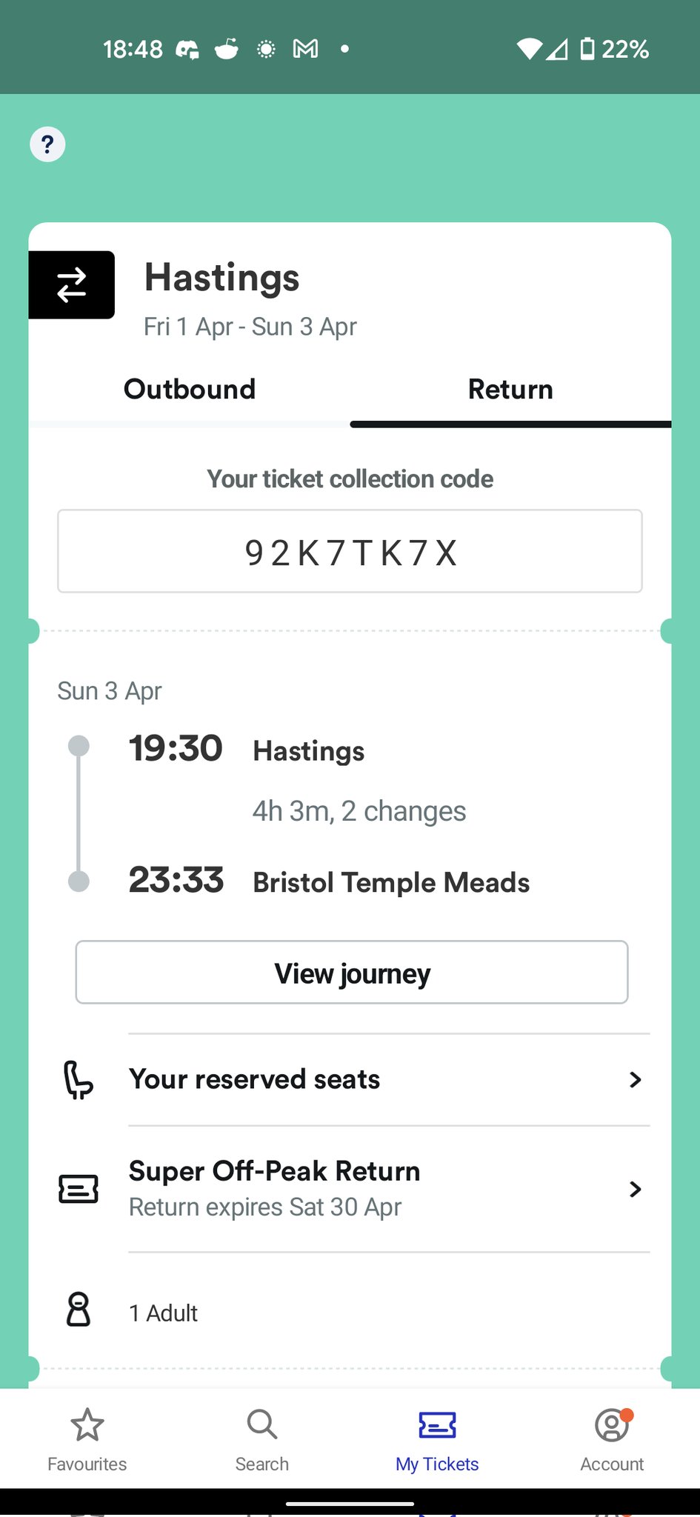Tap the seat icon beside reserved seats

coord(78,1080)
